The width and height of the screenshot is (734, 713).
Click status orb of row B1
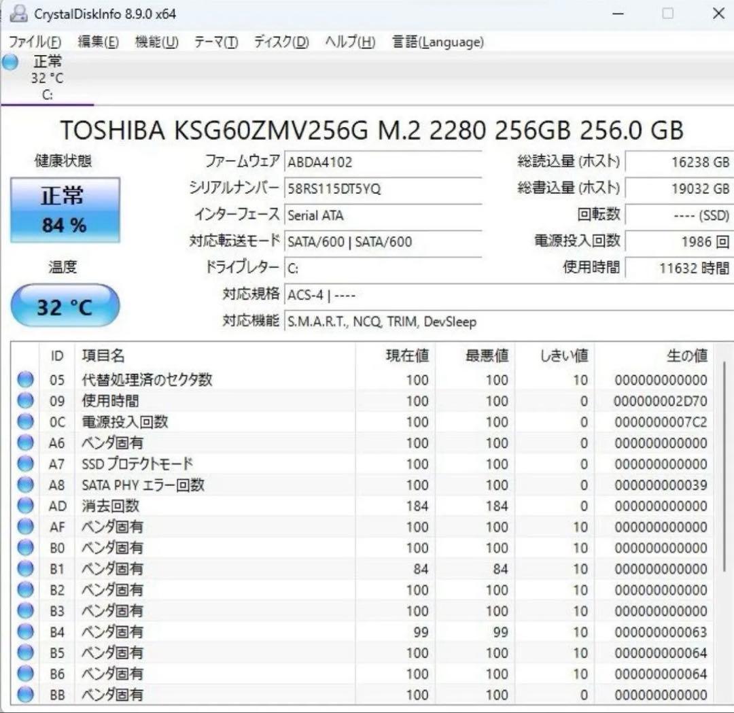coord(25,568)
